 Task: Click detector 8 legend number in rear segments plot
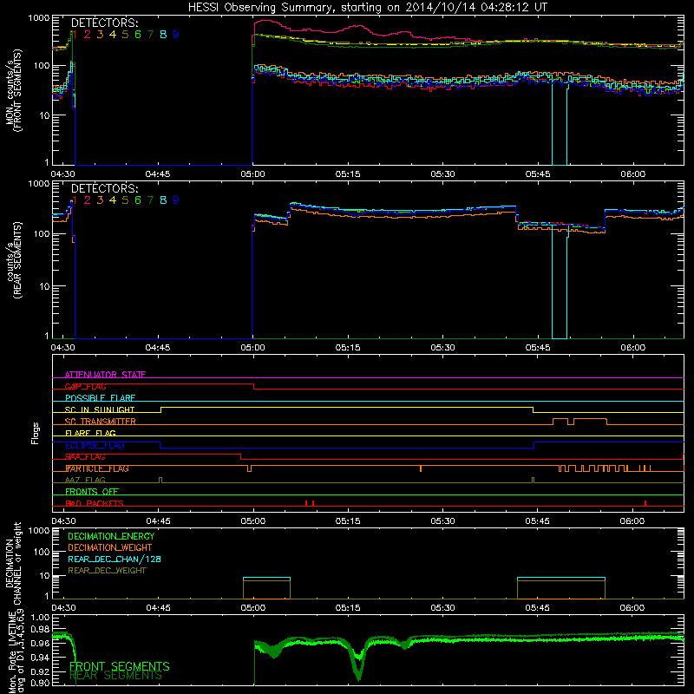[x=163, y=200]
